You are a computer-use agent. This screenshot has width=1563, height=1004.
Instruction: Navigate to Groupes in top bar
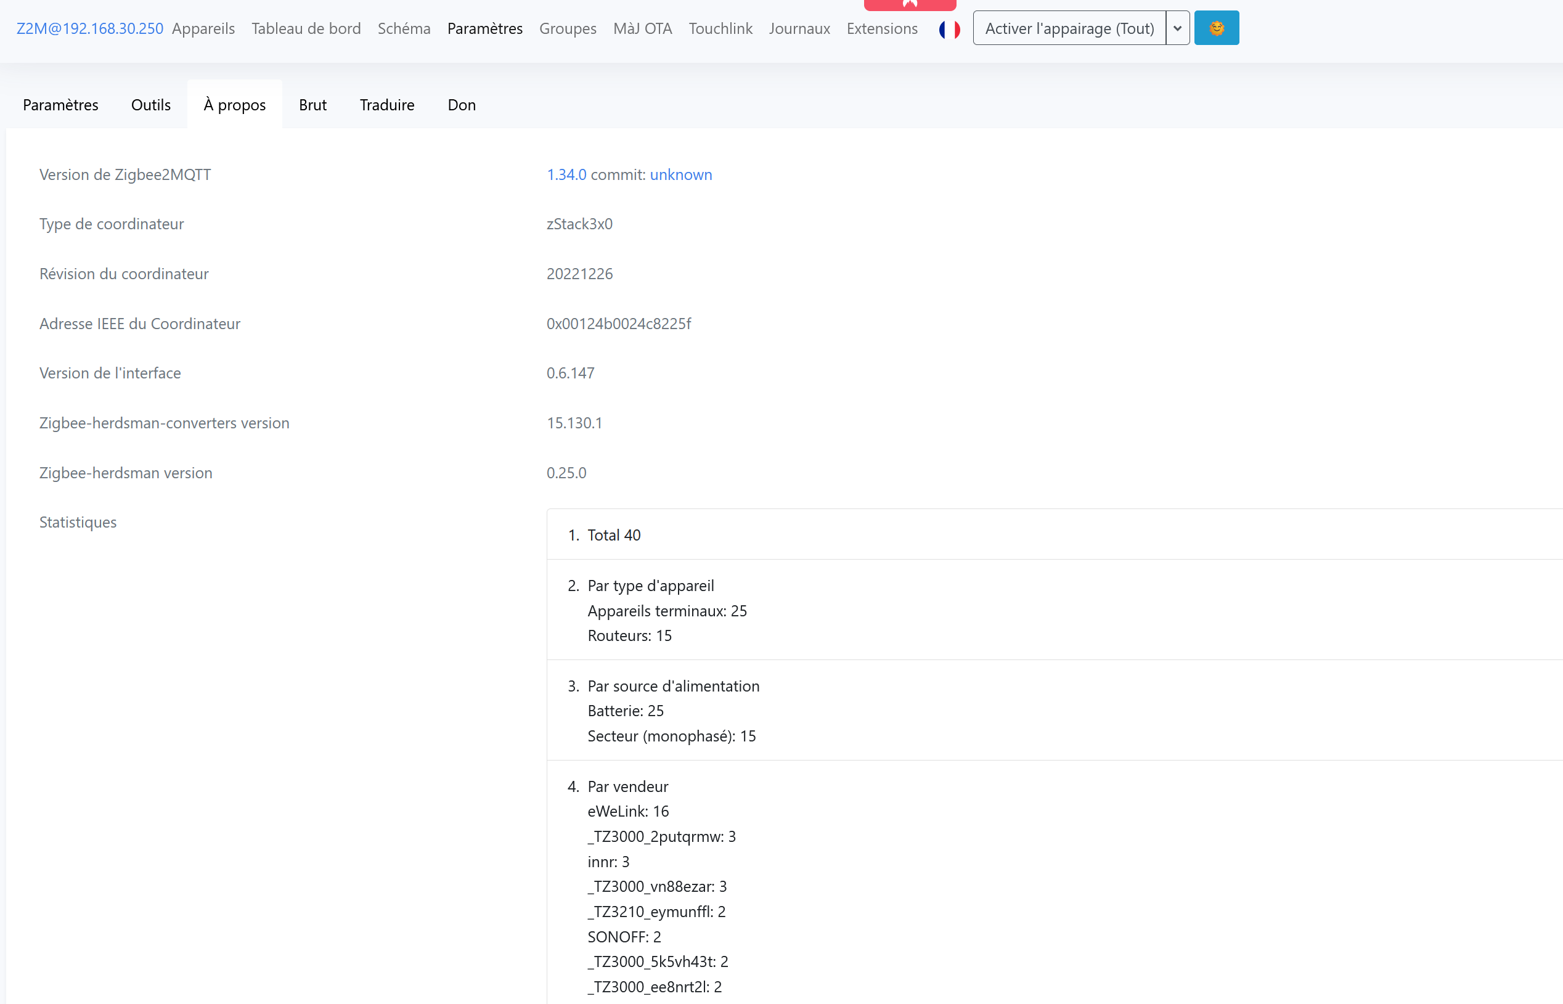[568, 29]
